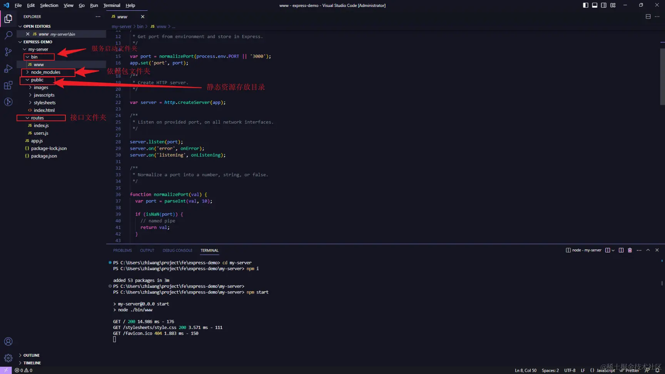This screenshot has width=665, height=374.
Task: Open errors and warnings count in status bar
Action: 23,370
